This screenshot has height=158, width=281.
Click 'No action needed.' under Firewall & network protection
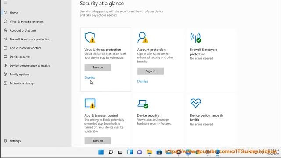202,58
